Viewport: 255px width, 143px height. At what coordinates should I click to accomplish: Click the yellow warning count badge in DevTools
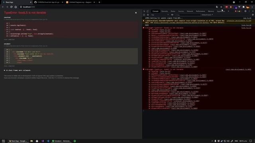pos(240,11)
